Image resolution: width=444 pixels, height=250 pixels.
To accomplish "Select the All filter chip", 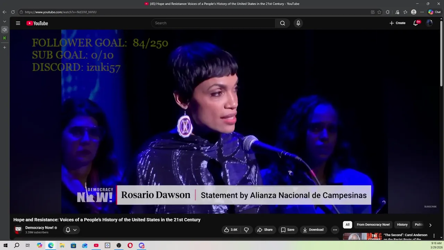I will pyautogui.click(x=347, y=225).
